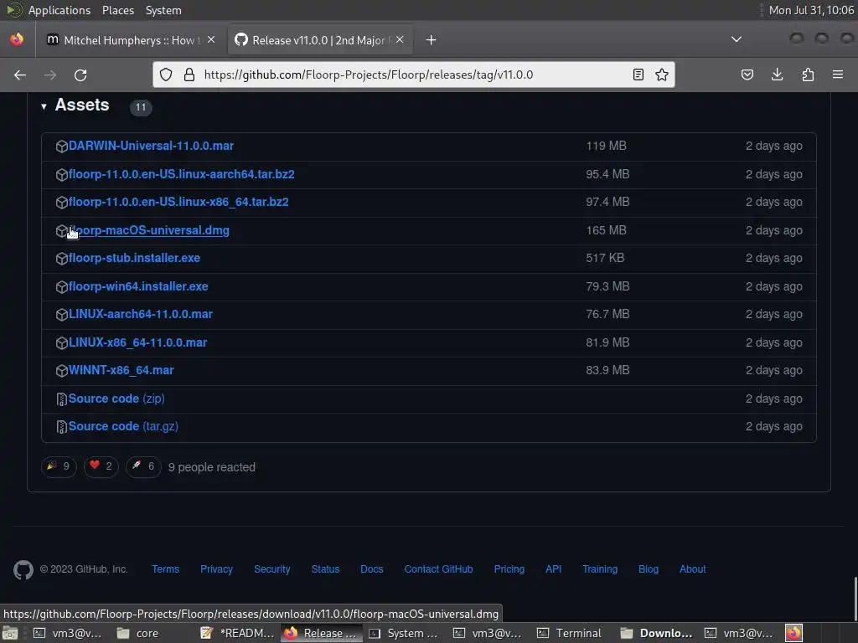Collapse the Assets section triangle
Image resolution: width=858 pixels, height=643 pixels.
[44, 106]
